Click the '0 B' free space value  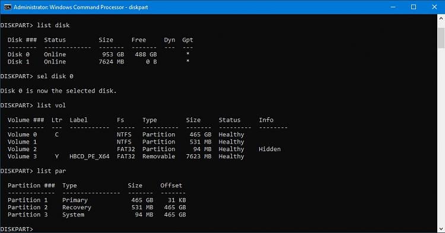(151, 62)
